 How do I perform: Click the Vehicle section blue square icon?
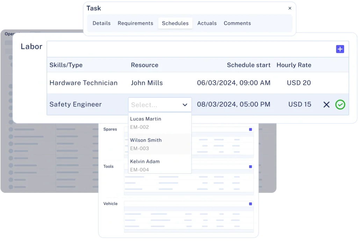click(250, 204)
